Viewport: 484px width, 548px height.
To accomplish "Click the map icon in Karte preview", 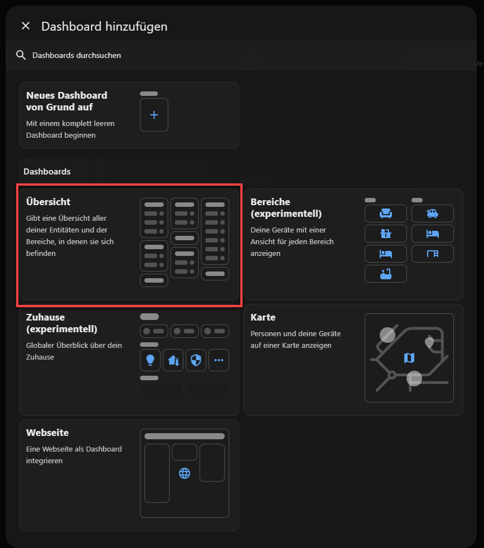I will point(409,357).
